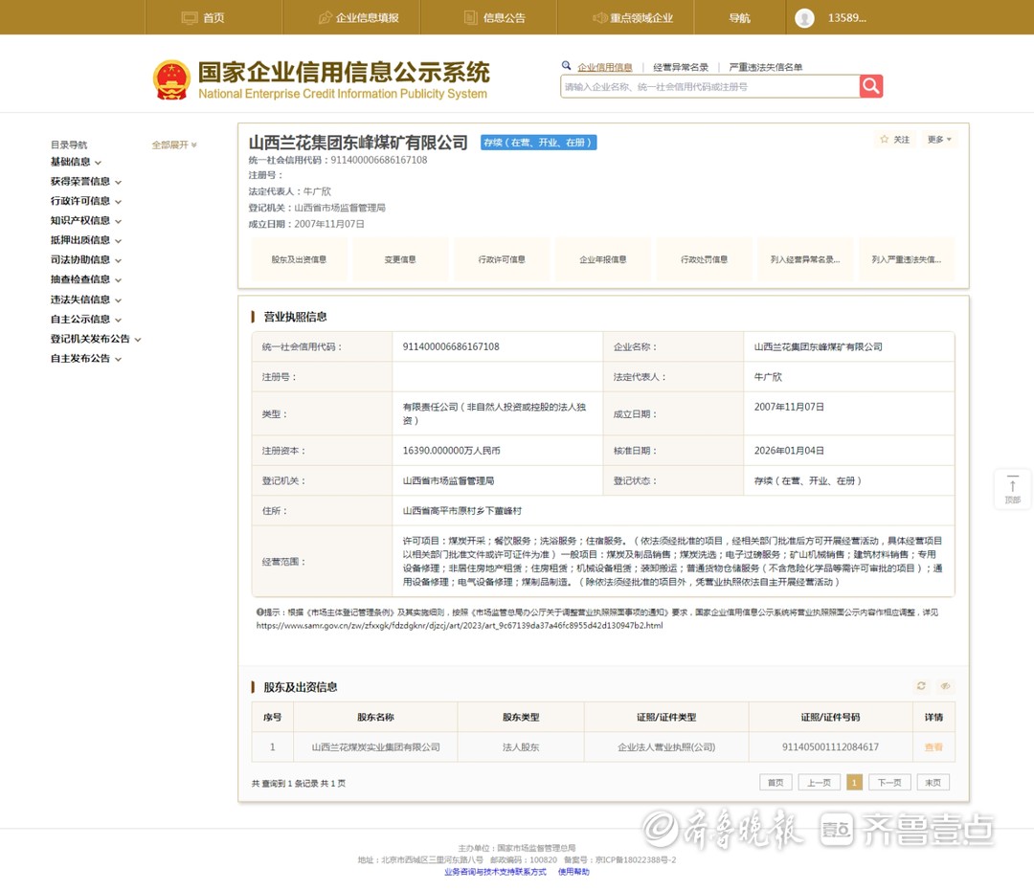The height and width of the screenshot is (890, 1034).
Task: Select the 严重违法失信名单 search tab
Action: pos(766,67)
